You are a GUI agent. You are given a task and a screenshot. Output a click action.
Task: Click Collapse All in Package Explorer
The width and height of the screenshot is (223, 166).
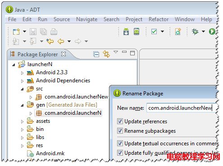(x=96, y=54)
